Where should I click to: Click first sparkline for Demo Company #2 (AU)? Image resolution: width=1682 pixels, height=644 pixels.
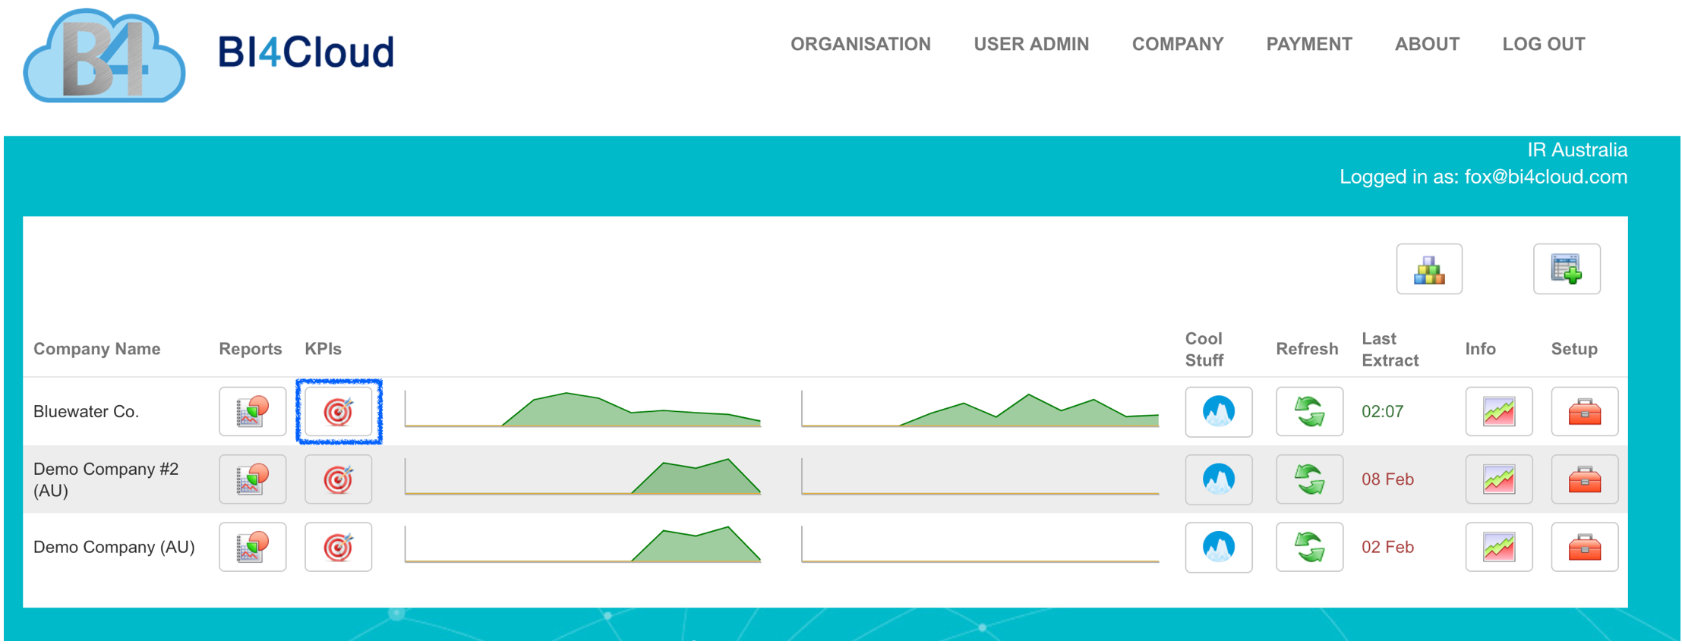[582, 476]
